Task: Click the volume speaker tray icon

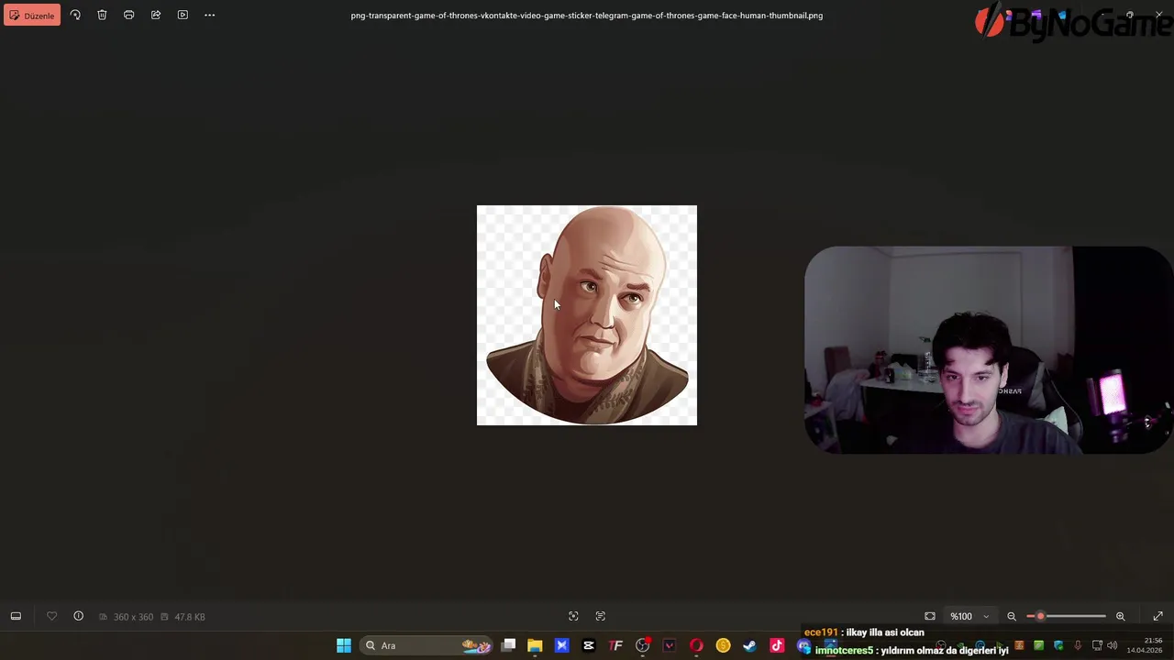Action: coord(1112,646)
